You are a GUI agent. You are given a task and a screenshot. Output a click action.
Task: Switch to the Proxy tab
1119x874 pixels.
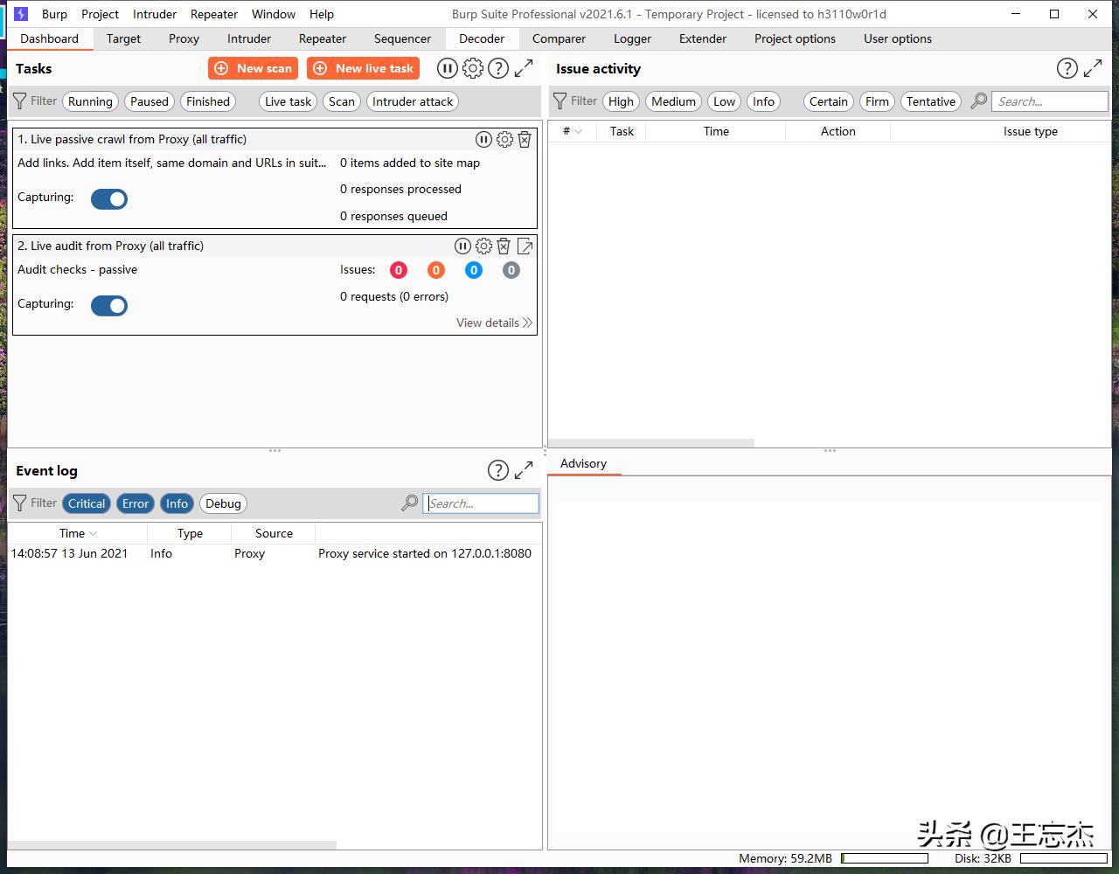click(184, 38)
